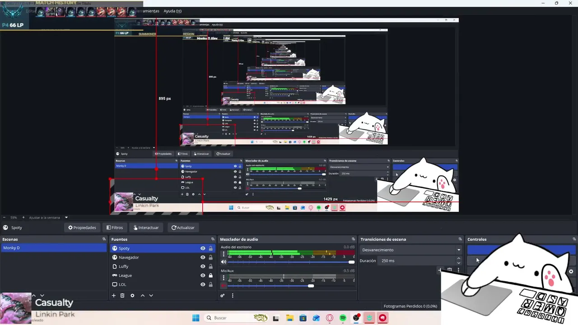Decrease transition duration with down arrow

tap(459, 263)
